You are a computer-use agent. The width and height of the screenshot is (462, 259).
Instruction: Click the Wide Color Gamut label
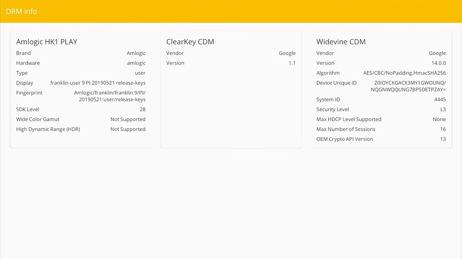click(38, 119)
